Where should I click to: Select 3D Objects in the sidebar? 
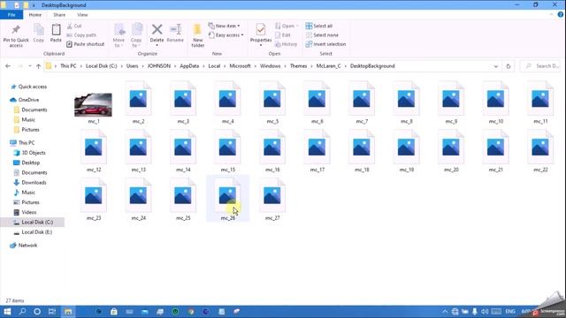29,153
